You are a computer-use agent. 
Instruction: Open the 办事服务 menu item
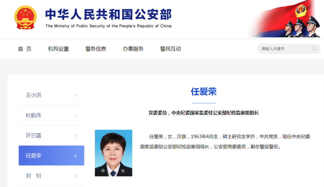tap(133, 49)
